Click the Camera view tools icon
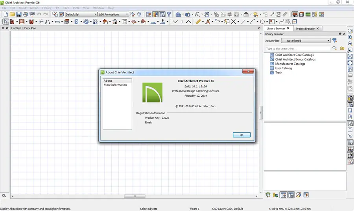Viewport: 354px width, 211px height. click(x=188, y=15)
